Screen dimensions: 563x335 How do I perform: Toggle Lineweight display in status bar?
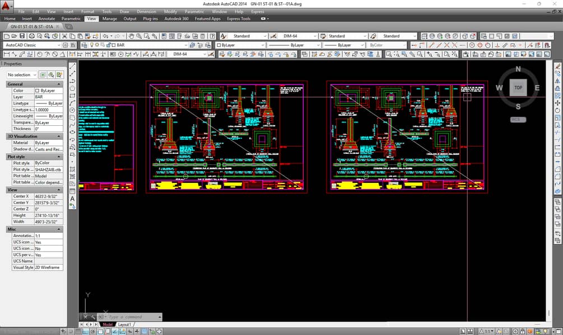click(x=137, y=332)
